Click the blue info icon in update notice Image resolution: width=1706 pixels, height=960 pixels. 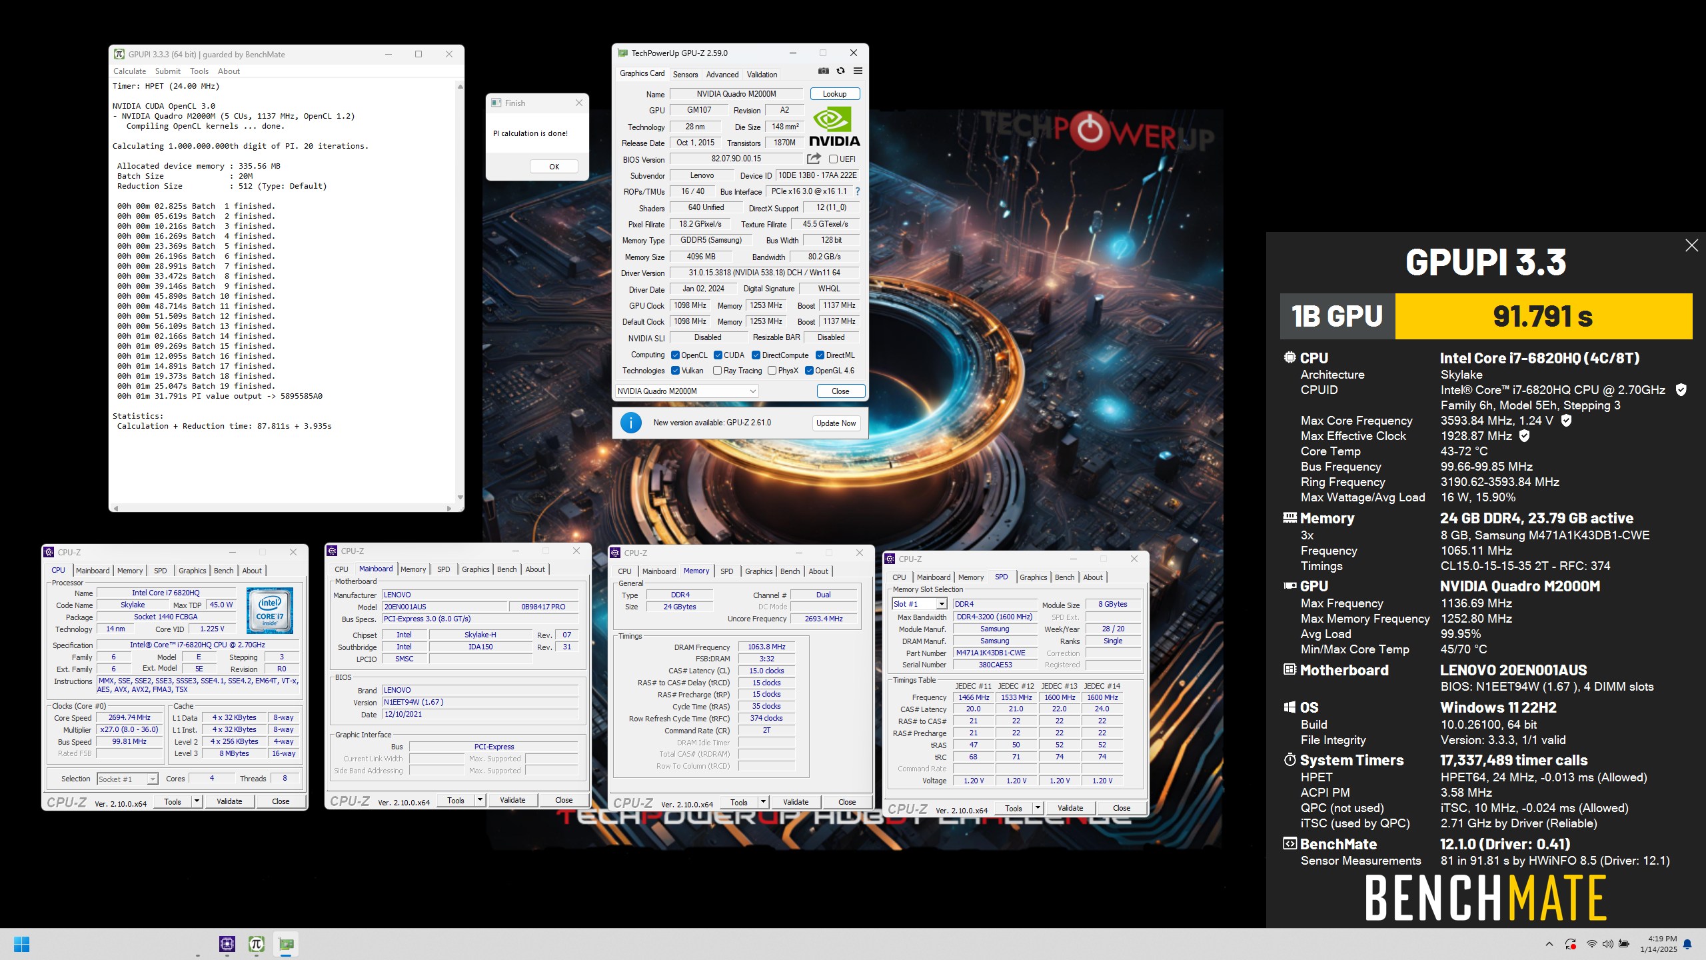[x=630, y=423]
